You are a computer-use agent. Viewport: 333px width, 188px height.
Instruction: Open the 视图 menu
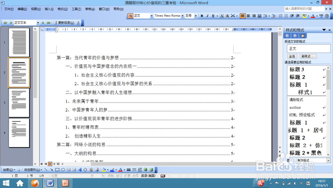pyautogui.click(x=36, y=9)
